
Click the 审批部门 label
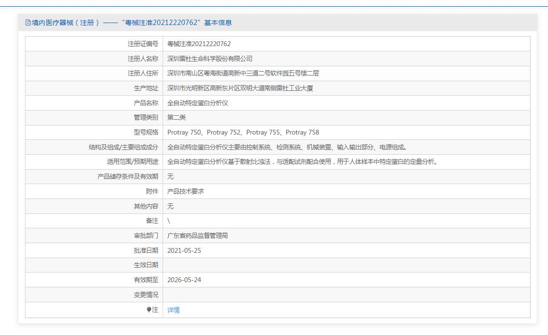click(146, 236)
